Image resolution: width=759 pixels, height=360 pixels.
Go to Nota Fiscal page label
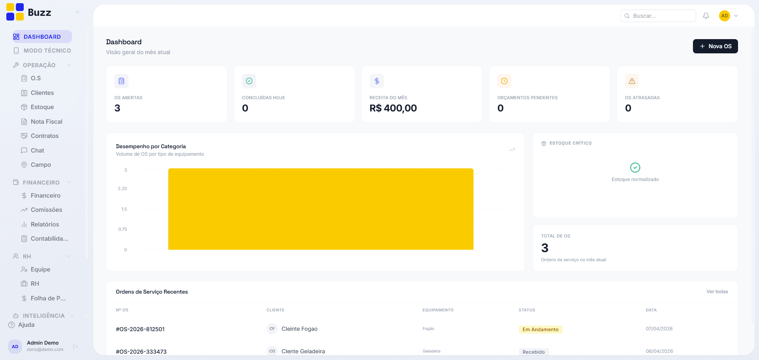click(47, 122)
